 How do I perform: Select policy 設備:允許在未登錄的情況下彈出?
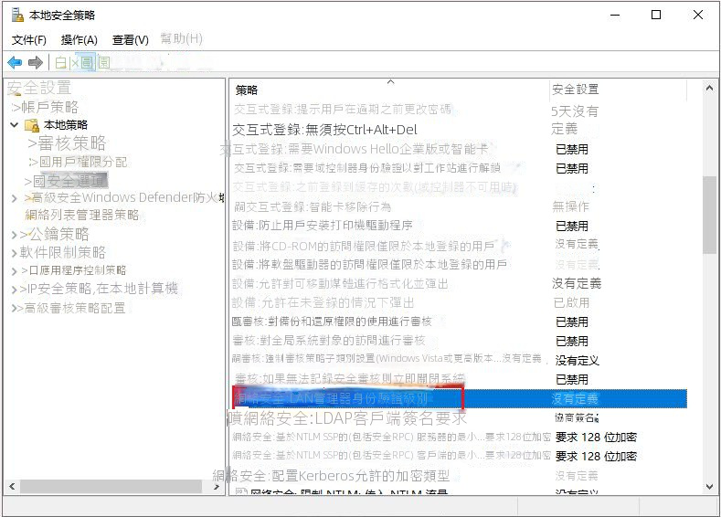click(x=323, y=302)
